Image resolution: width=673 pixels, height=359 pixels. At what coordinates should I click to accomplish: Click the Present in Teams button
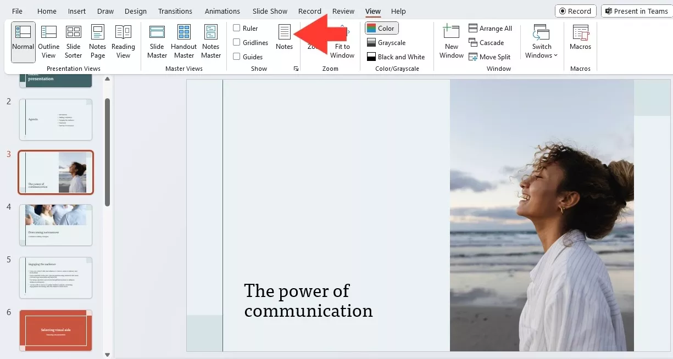[x=636, y=11]
